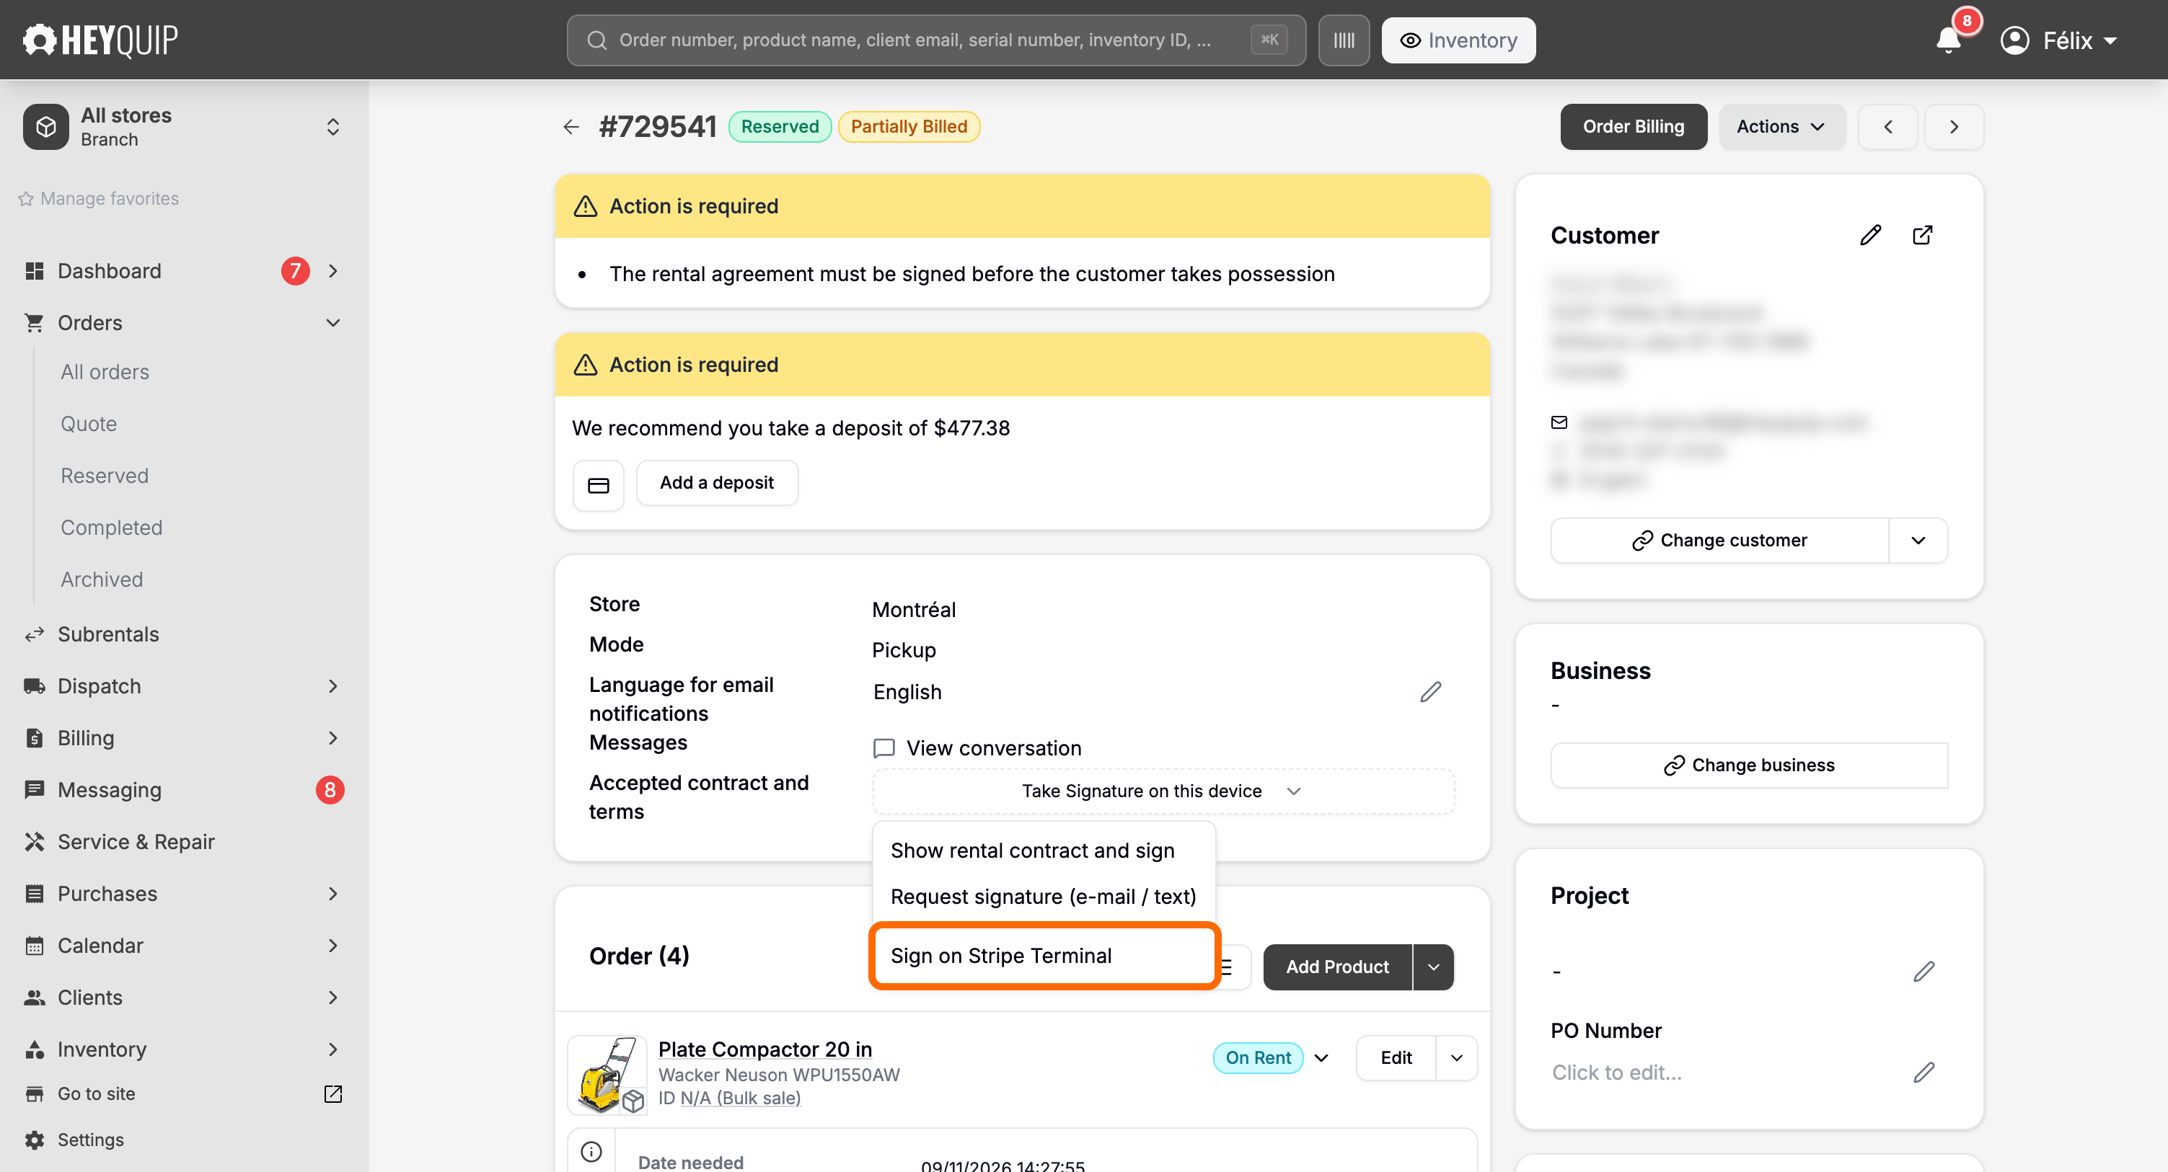Open the notifications bell
The image size is (2168, 1172).
tap(1948, 40)
